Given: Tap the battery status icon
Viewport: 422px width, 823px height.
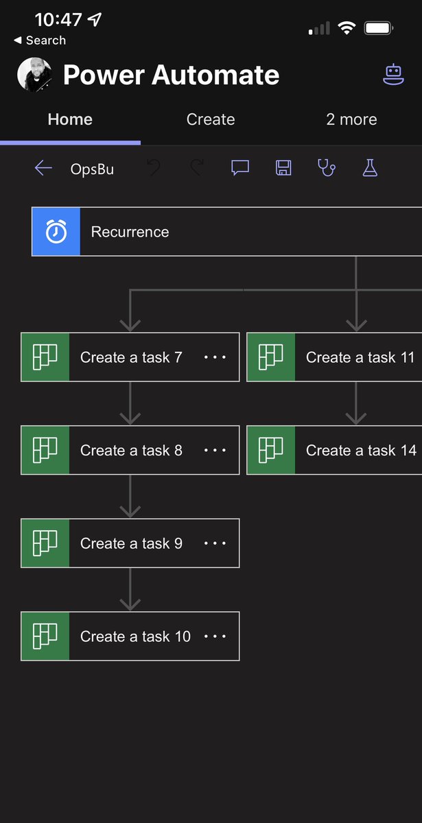Looking at the screenshot, I should click(379, 28).
